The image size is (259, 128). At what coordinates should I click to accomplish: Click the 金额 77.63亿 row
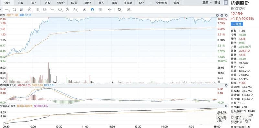click(240, 75)
